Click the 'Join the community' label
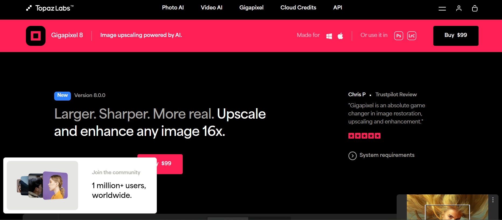502x220 pixels. (x=116, y=172)
